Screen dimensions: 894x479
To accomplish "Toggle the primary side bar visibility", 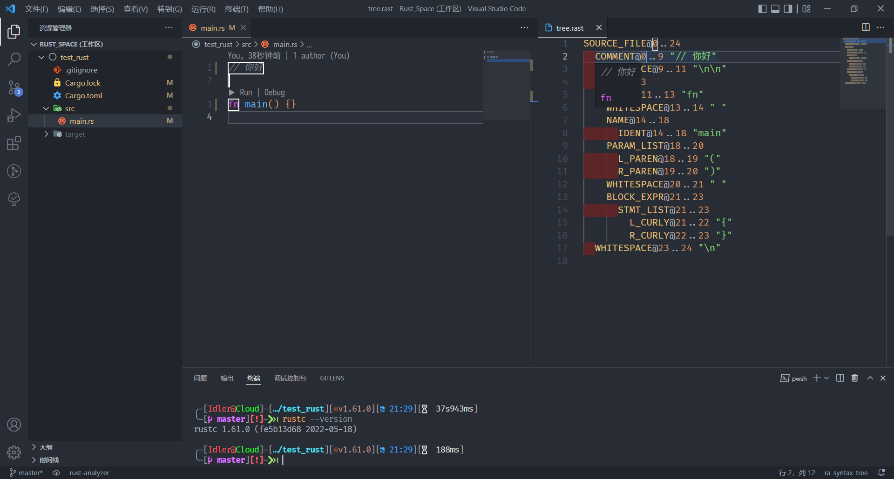I will click(762, 8).
